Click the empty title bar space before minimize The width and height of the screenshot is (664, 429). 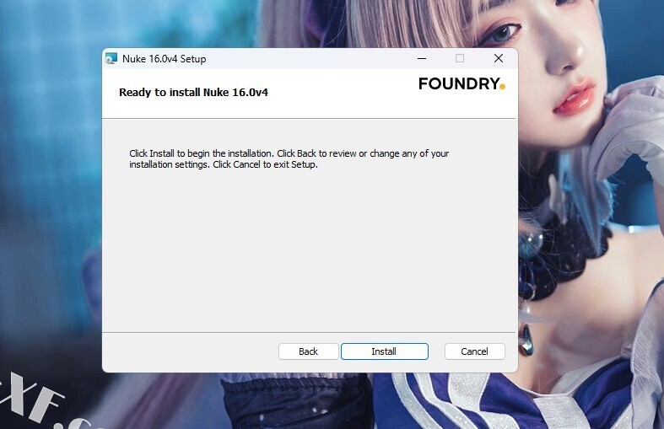point(307,58)
